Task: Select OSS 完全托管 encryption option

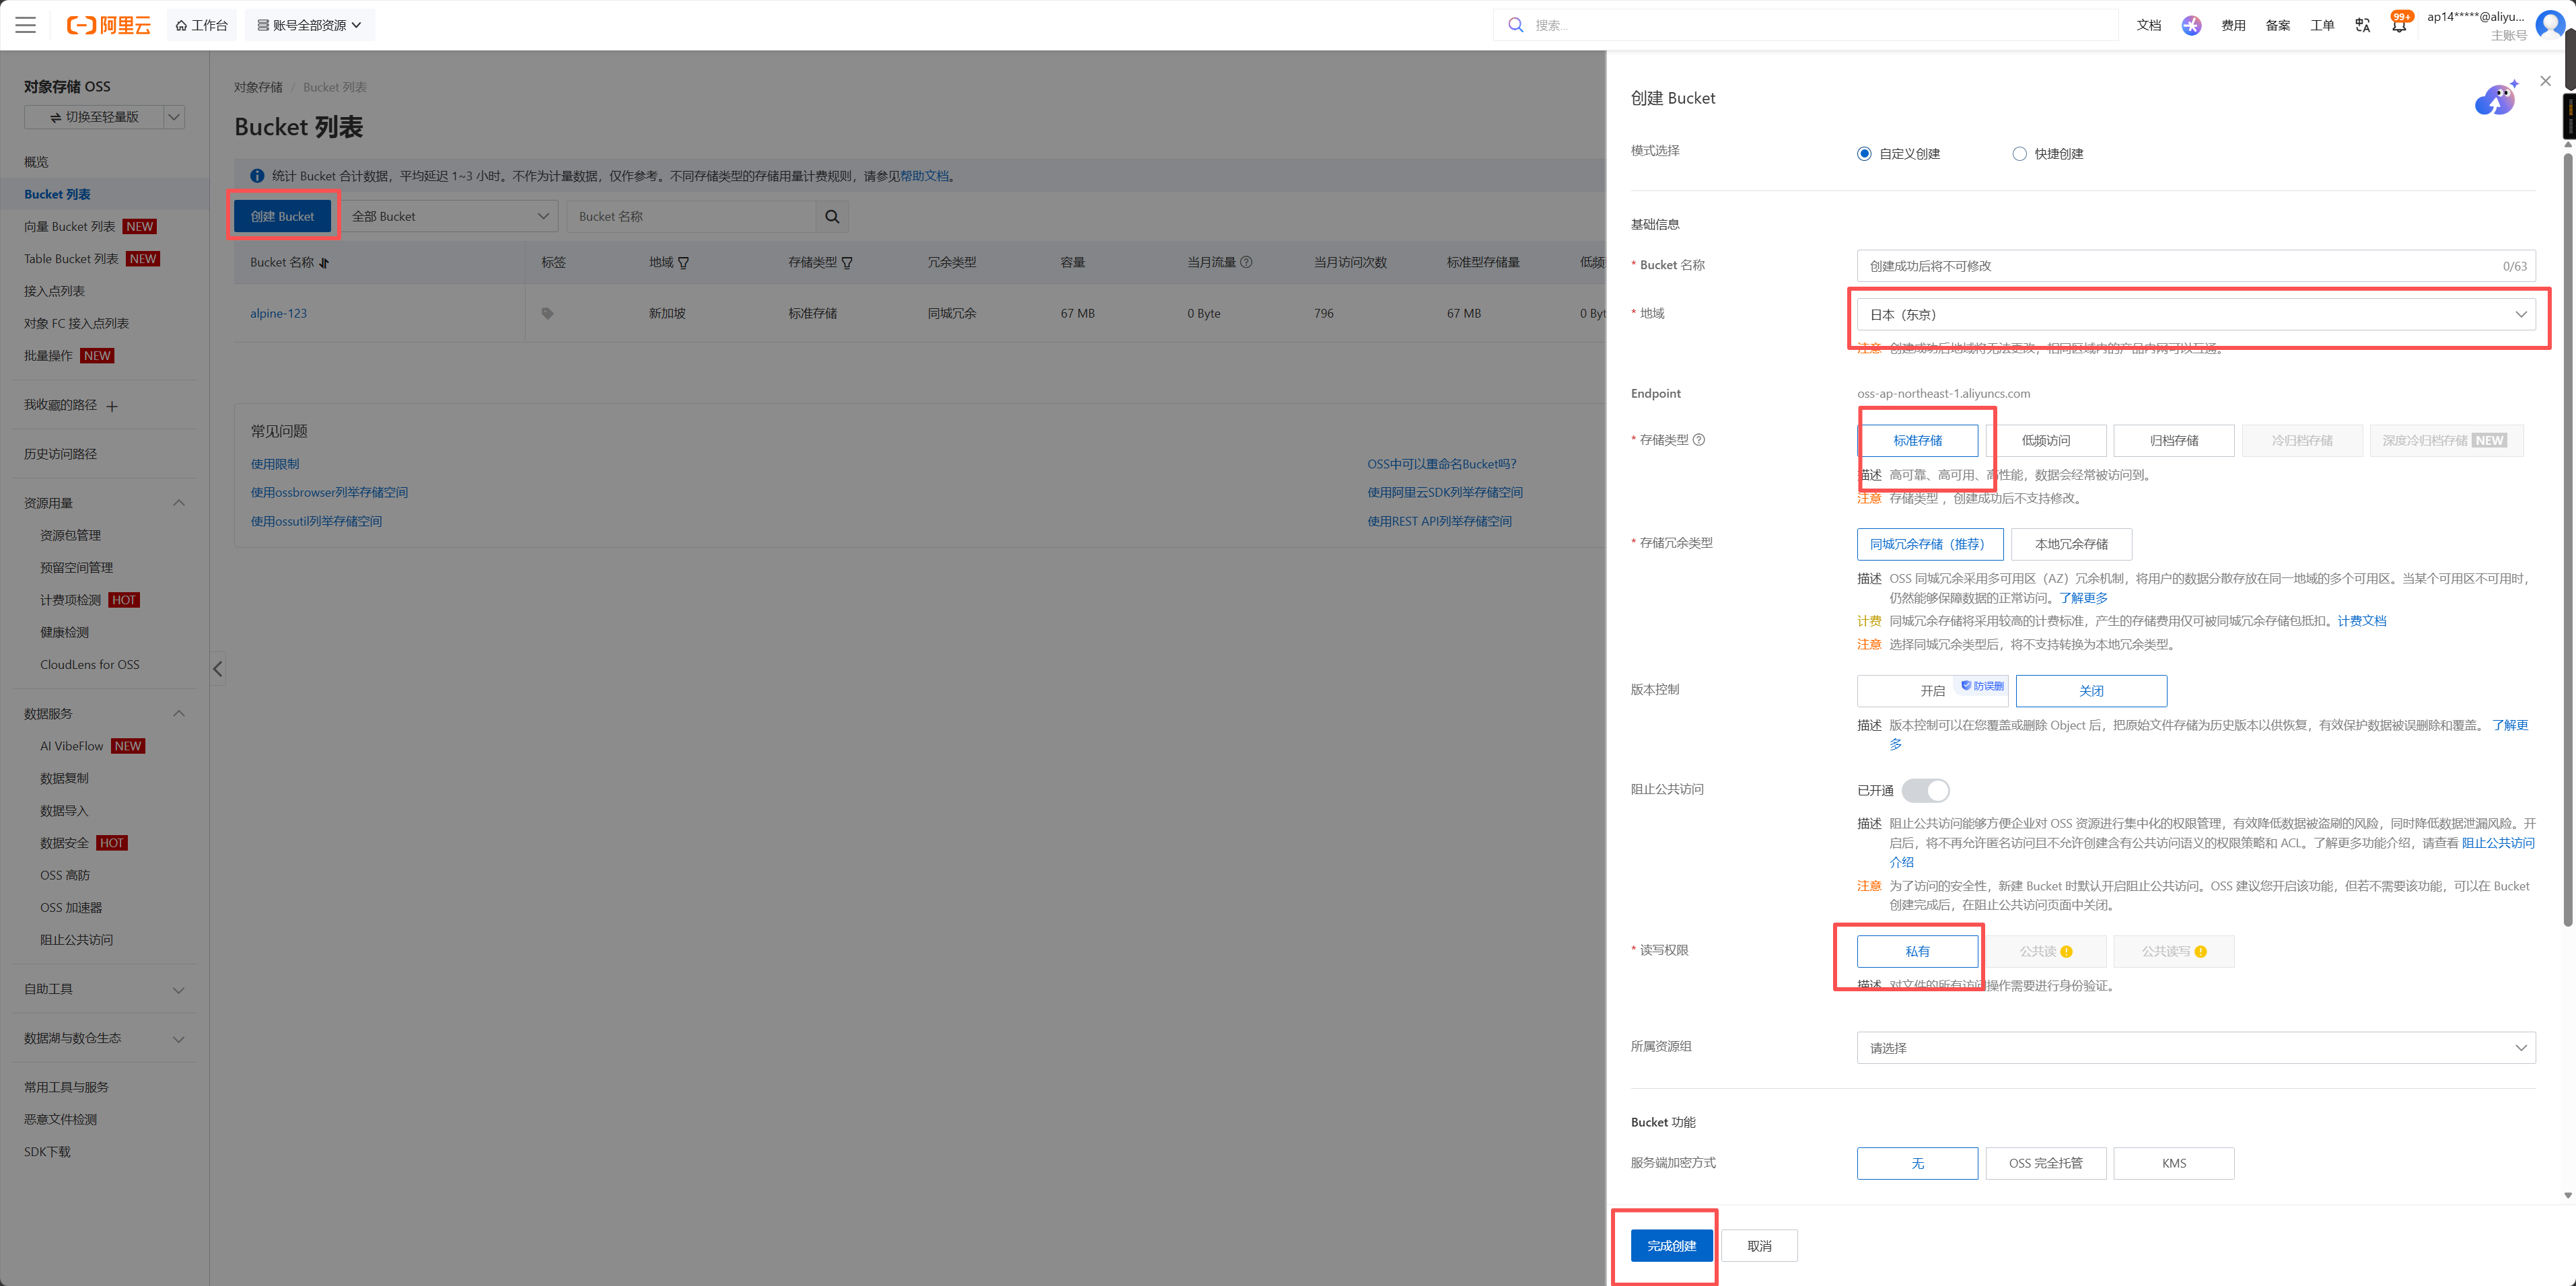Action: [2046, 1163]
